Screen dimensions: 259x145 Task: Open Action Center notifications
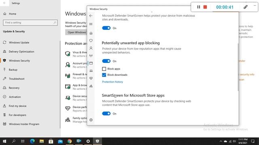pyautogui.click(x=253, y=141)
